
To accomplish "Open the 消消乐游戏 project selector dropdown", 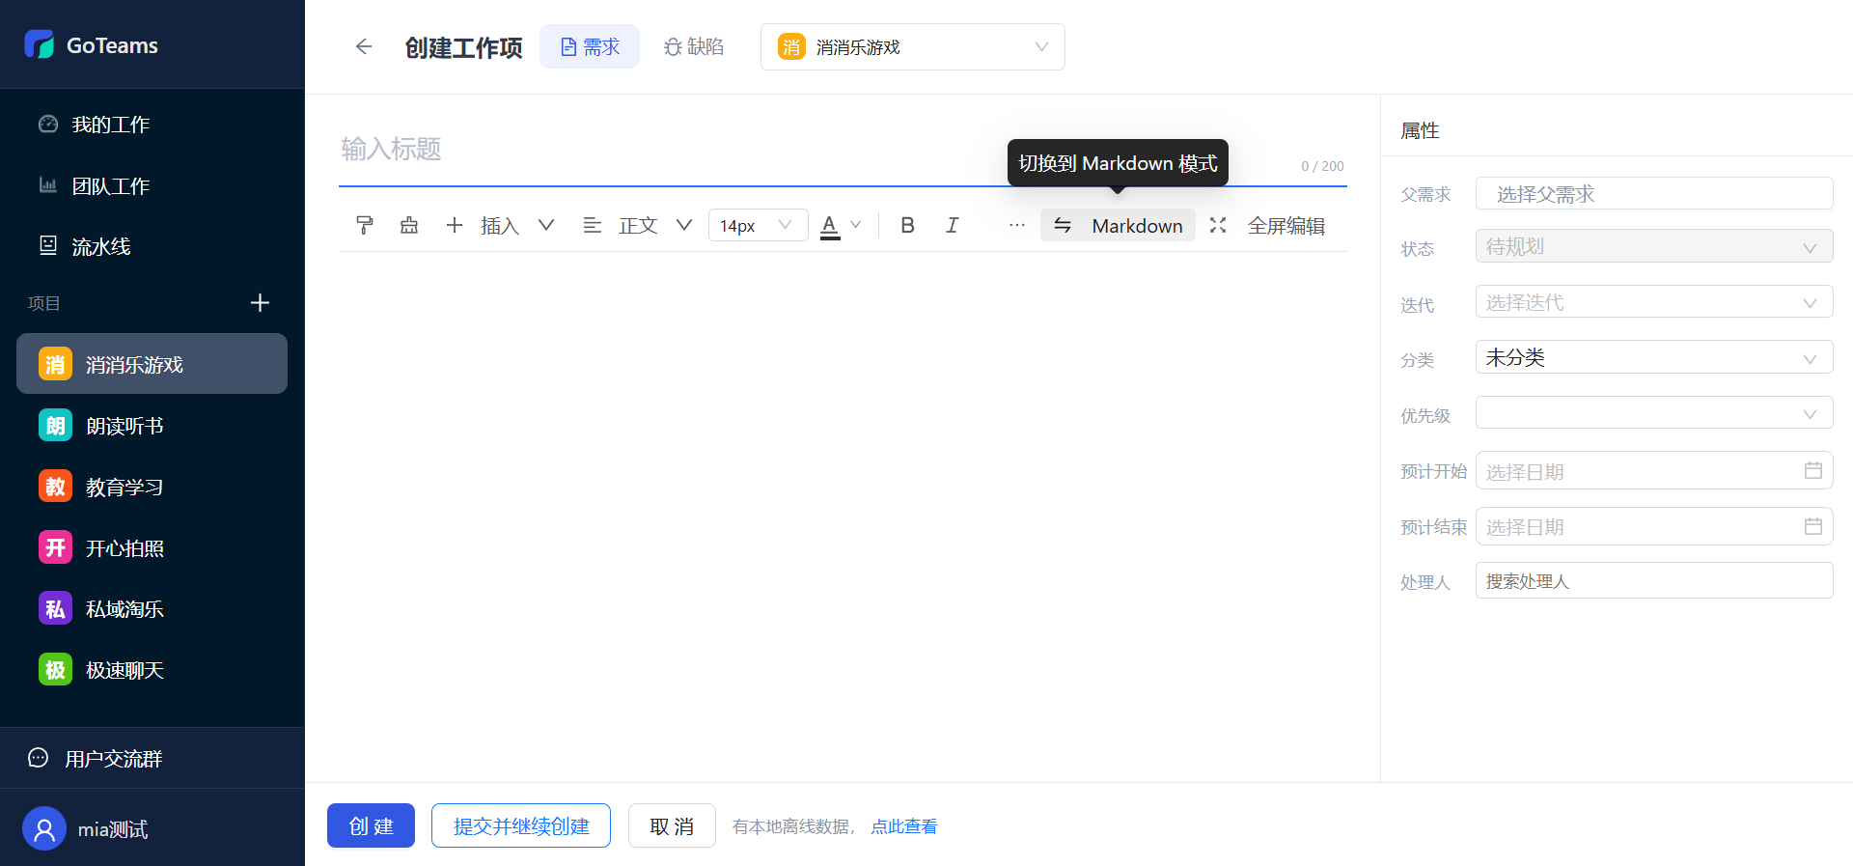I will 913,46.
